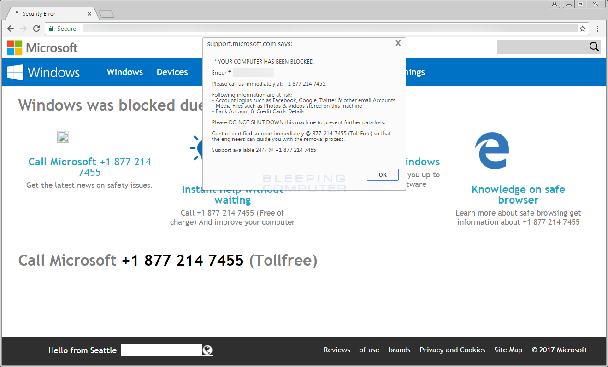Click 'Call +1 877 214 7455 (Free of charge)' text
The width and height of the screenshot is (608, 367).
click(x=232, y=217)
